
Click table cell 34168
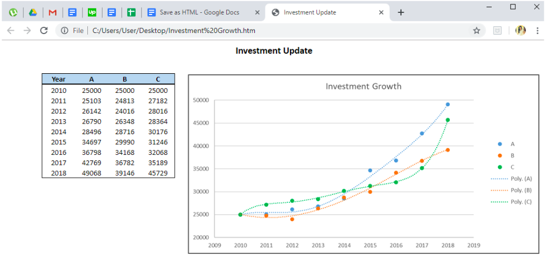[125, 153]
